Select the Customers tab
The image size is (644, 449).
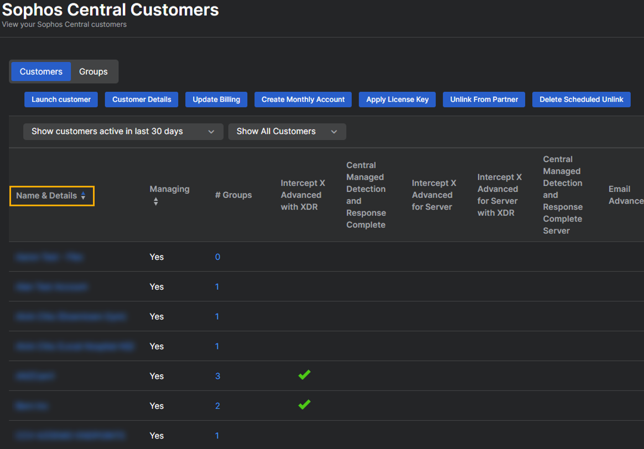[41, 72]
